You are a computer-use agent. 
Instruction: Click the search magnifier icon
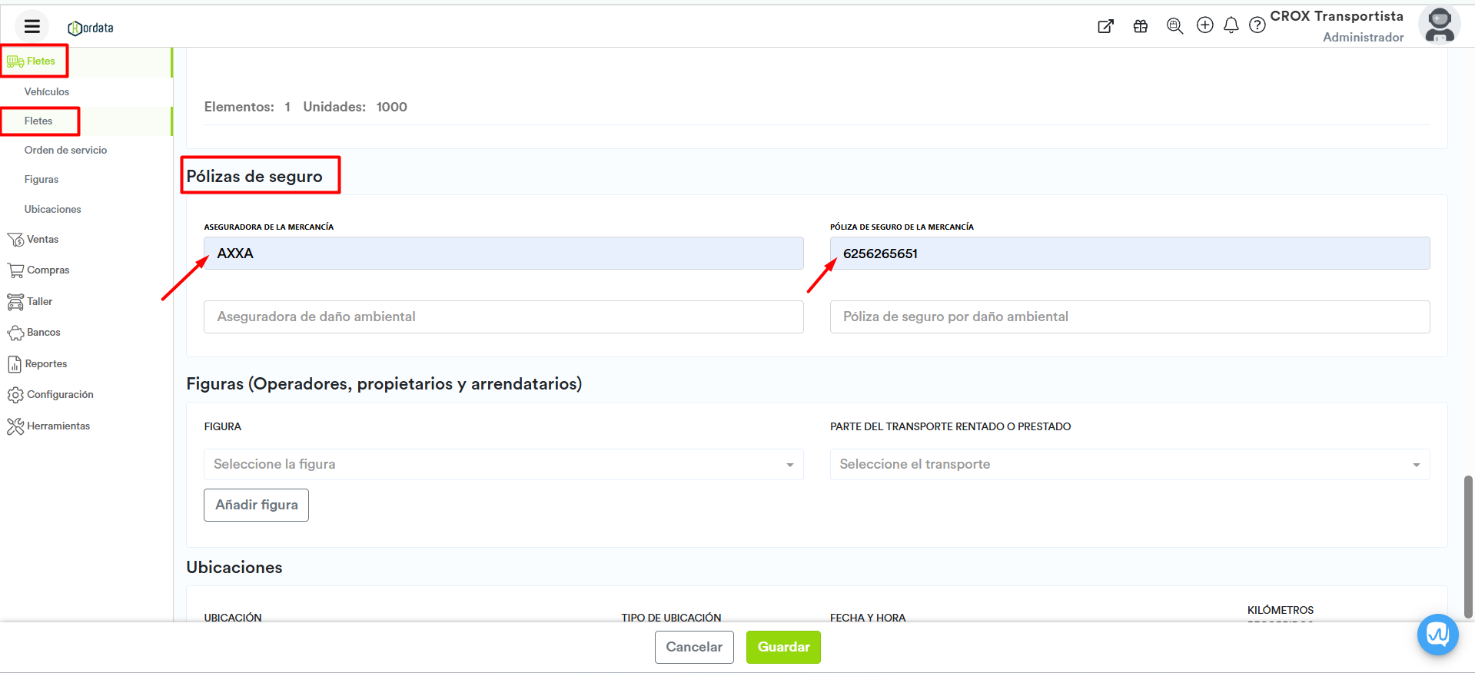tap(1174, 26)
